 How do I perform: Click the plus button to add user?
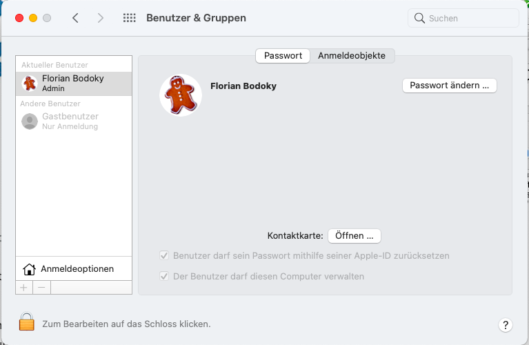point(24,287)
